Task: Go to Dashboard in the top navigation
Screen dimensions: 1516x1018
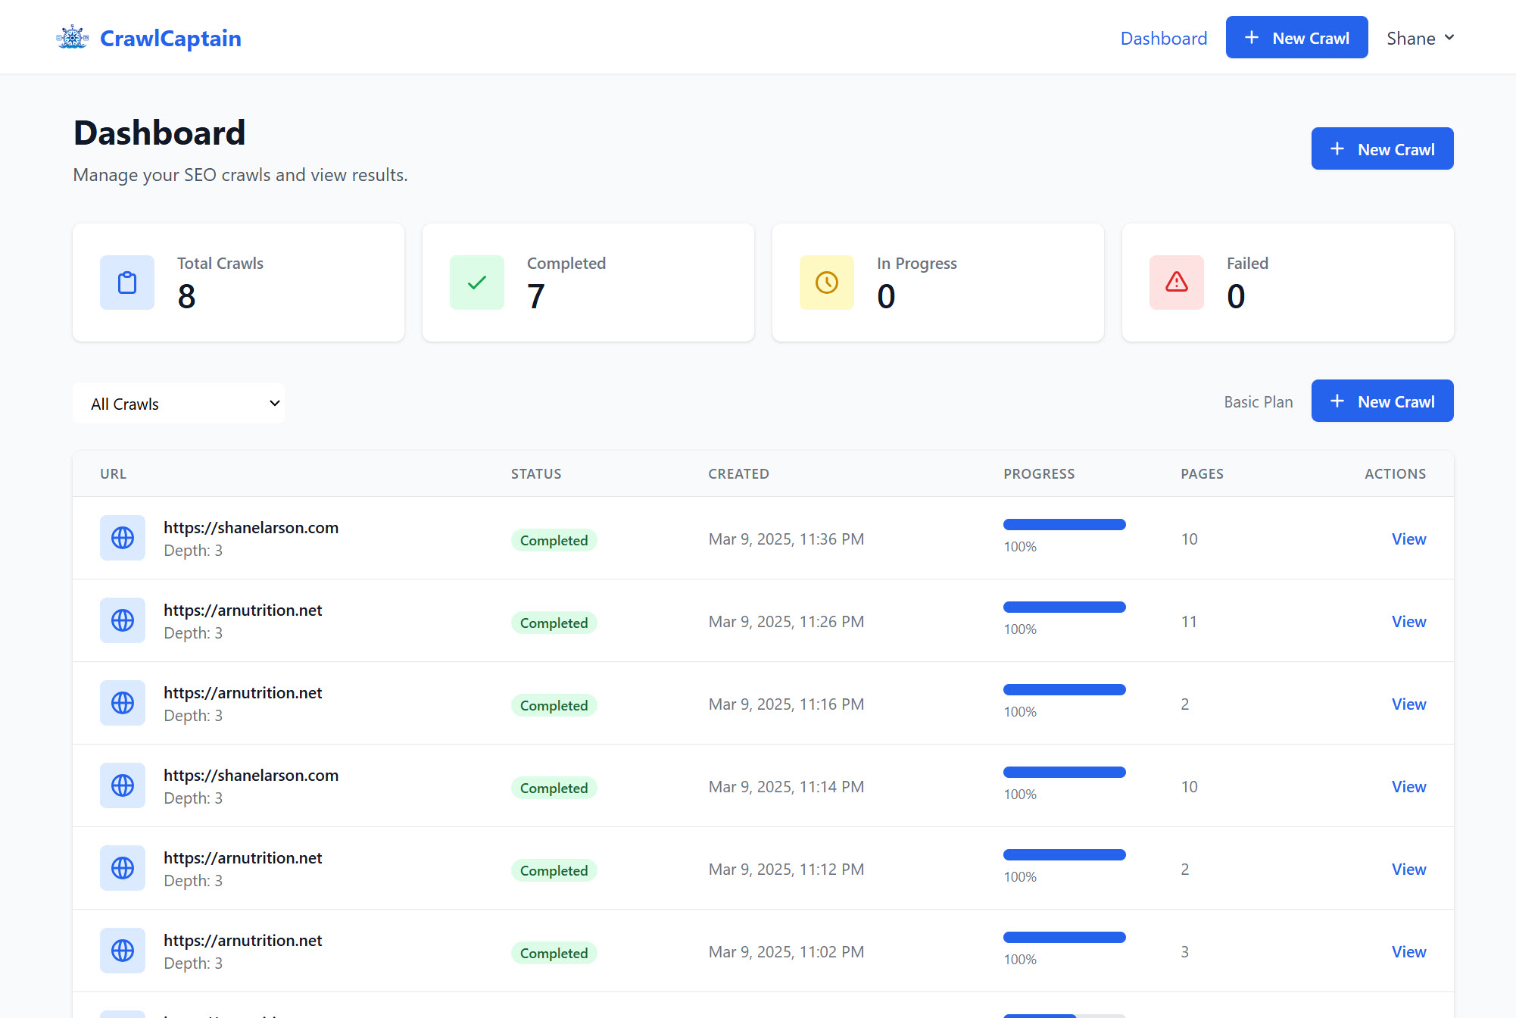Action: (x=1164, y=38)
